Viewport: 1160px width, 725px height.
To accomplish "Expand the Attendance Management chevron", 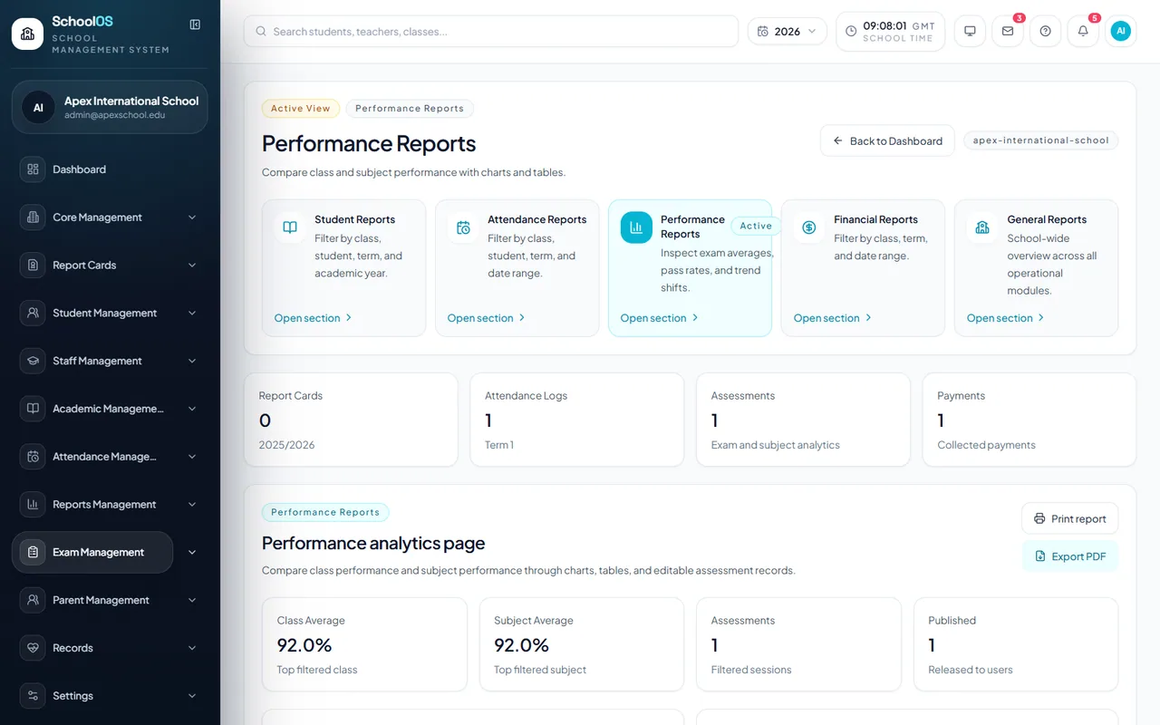I will pyautogui.click(x=192, y=457).
